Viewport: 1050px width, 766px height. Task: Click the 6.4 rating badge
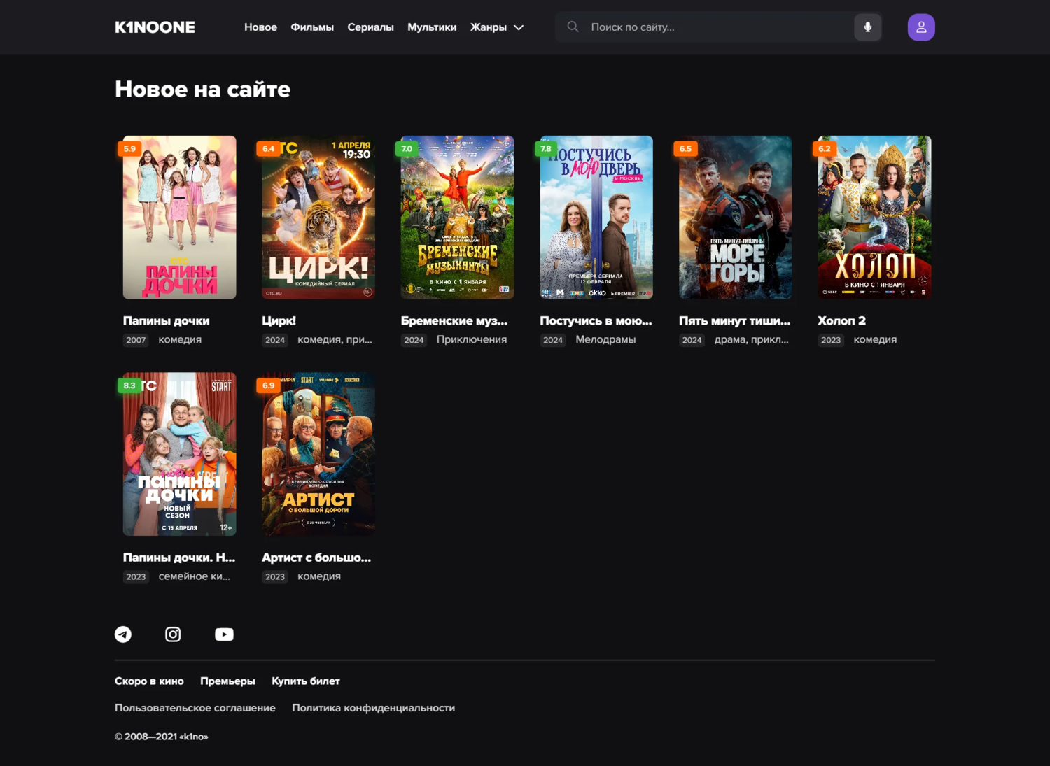tap(269, 148)
